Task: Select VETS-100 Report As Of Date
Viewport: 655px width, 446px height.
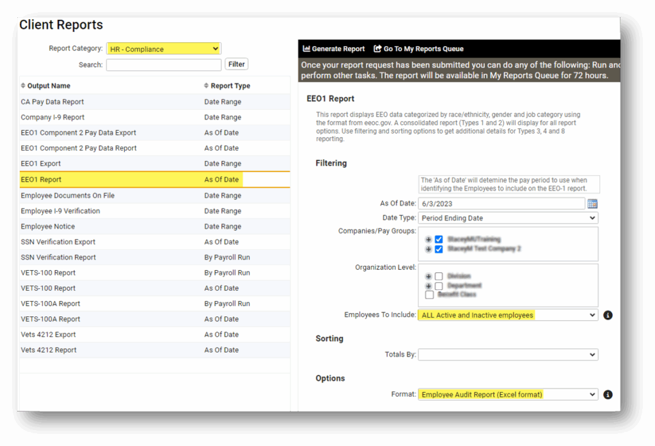Action: [x=155, y=288]
